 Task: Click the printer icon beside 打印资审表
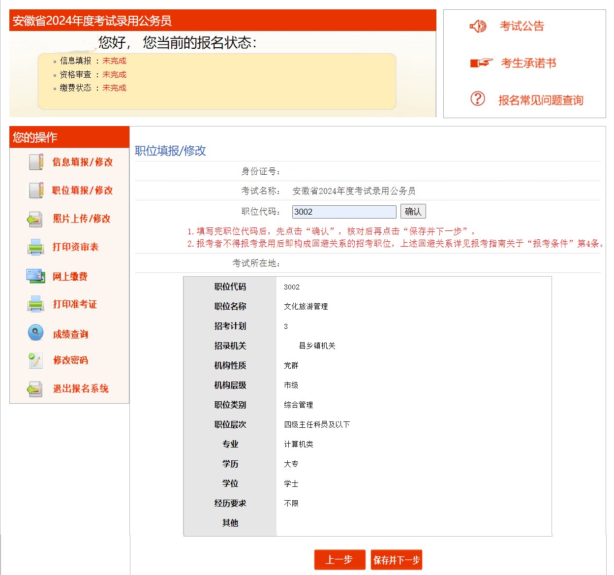[36, 247]
